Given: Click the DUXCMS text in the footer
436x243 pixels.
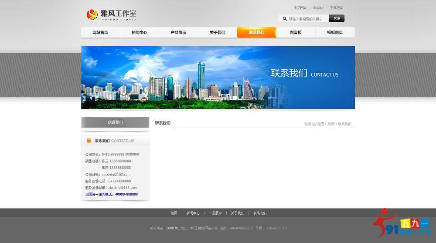Looking at the screenshot, I should tap(173, 228).
